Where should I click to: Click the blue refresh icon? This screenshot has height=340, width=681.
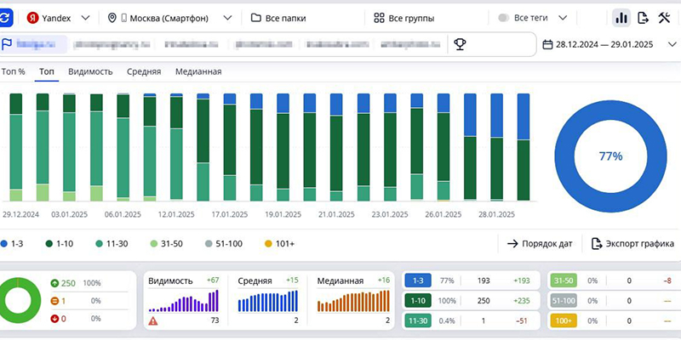[5, 18]
